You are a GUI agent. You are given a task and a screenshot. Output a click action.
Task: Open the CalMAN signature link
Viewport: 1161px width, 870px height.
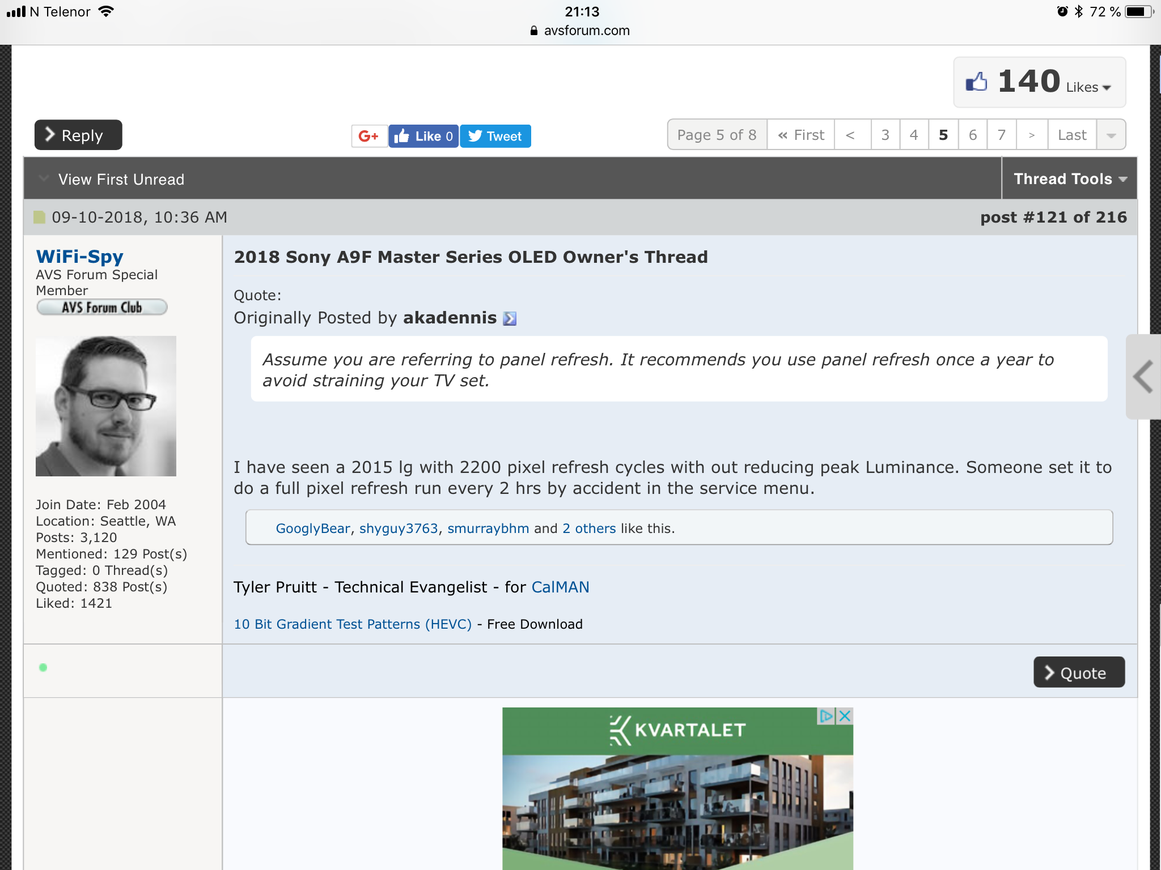tap(560, 587)
